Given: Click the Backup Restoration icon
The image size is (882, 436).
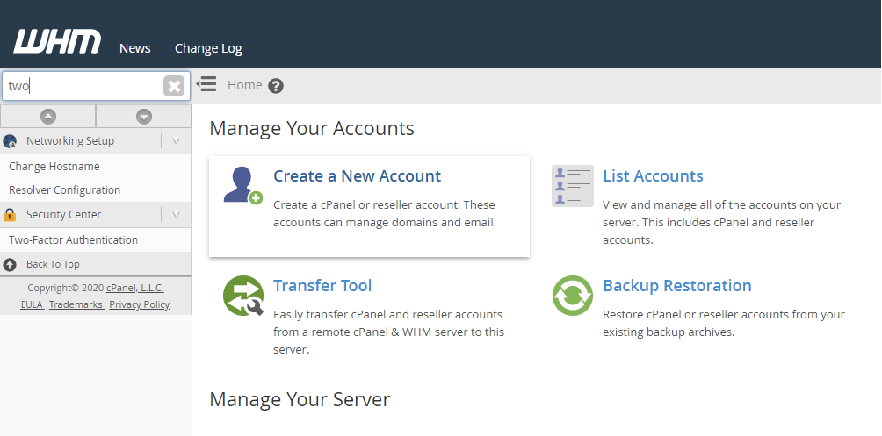Looking at the screenshot, I should (x=573, y=296).
